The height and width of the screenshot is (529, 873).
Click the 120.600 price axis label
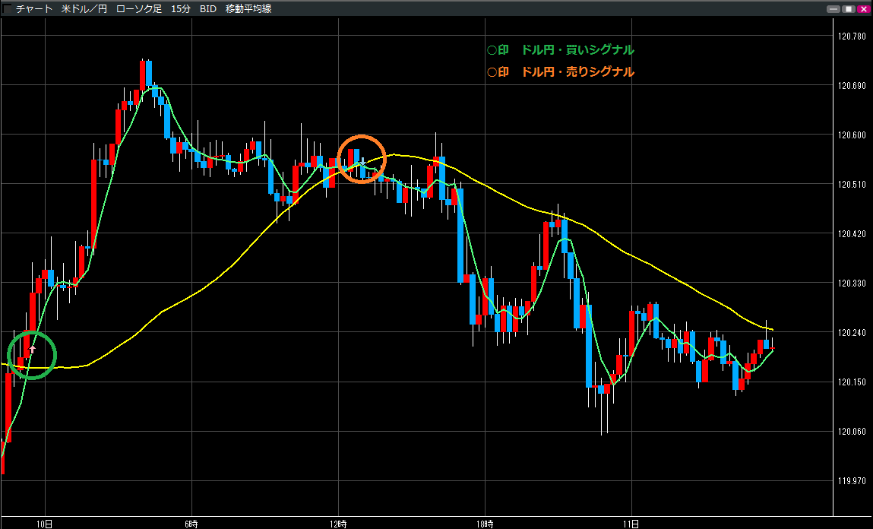pyautogui.click(x=852, y=135)
